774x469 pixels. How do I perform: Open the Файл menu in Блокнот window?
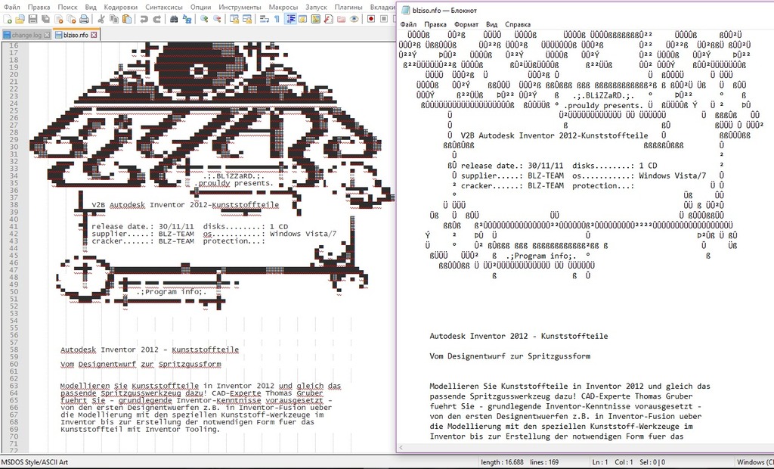pyautogui.click(x=408, y=24)
